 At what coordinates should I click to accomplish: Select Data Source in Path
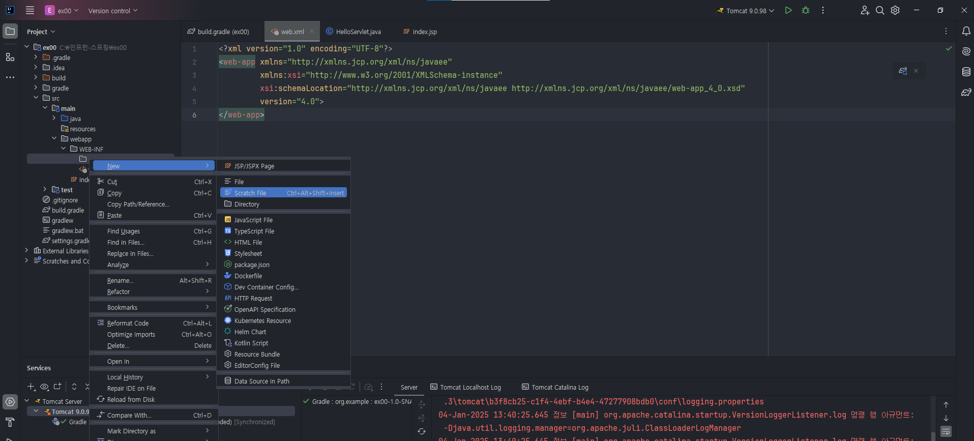[284, 381]
